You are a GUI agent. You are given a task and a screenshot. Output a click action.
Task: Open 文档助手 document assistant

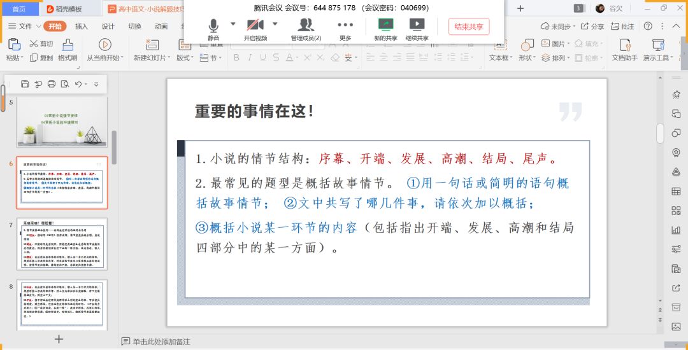624,45
